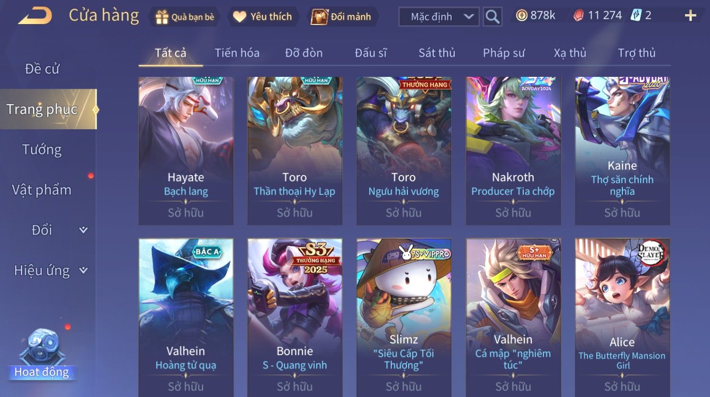
Task: Tap the red gem currency icon
Action: 578,16
